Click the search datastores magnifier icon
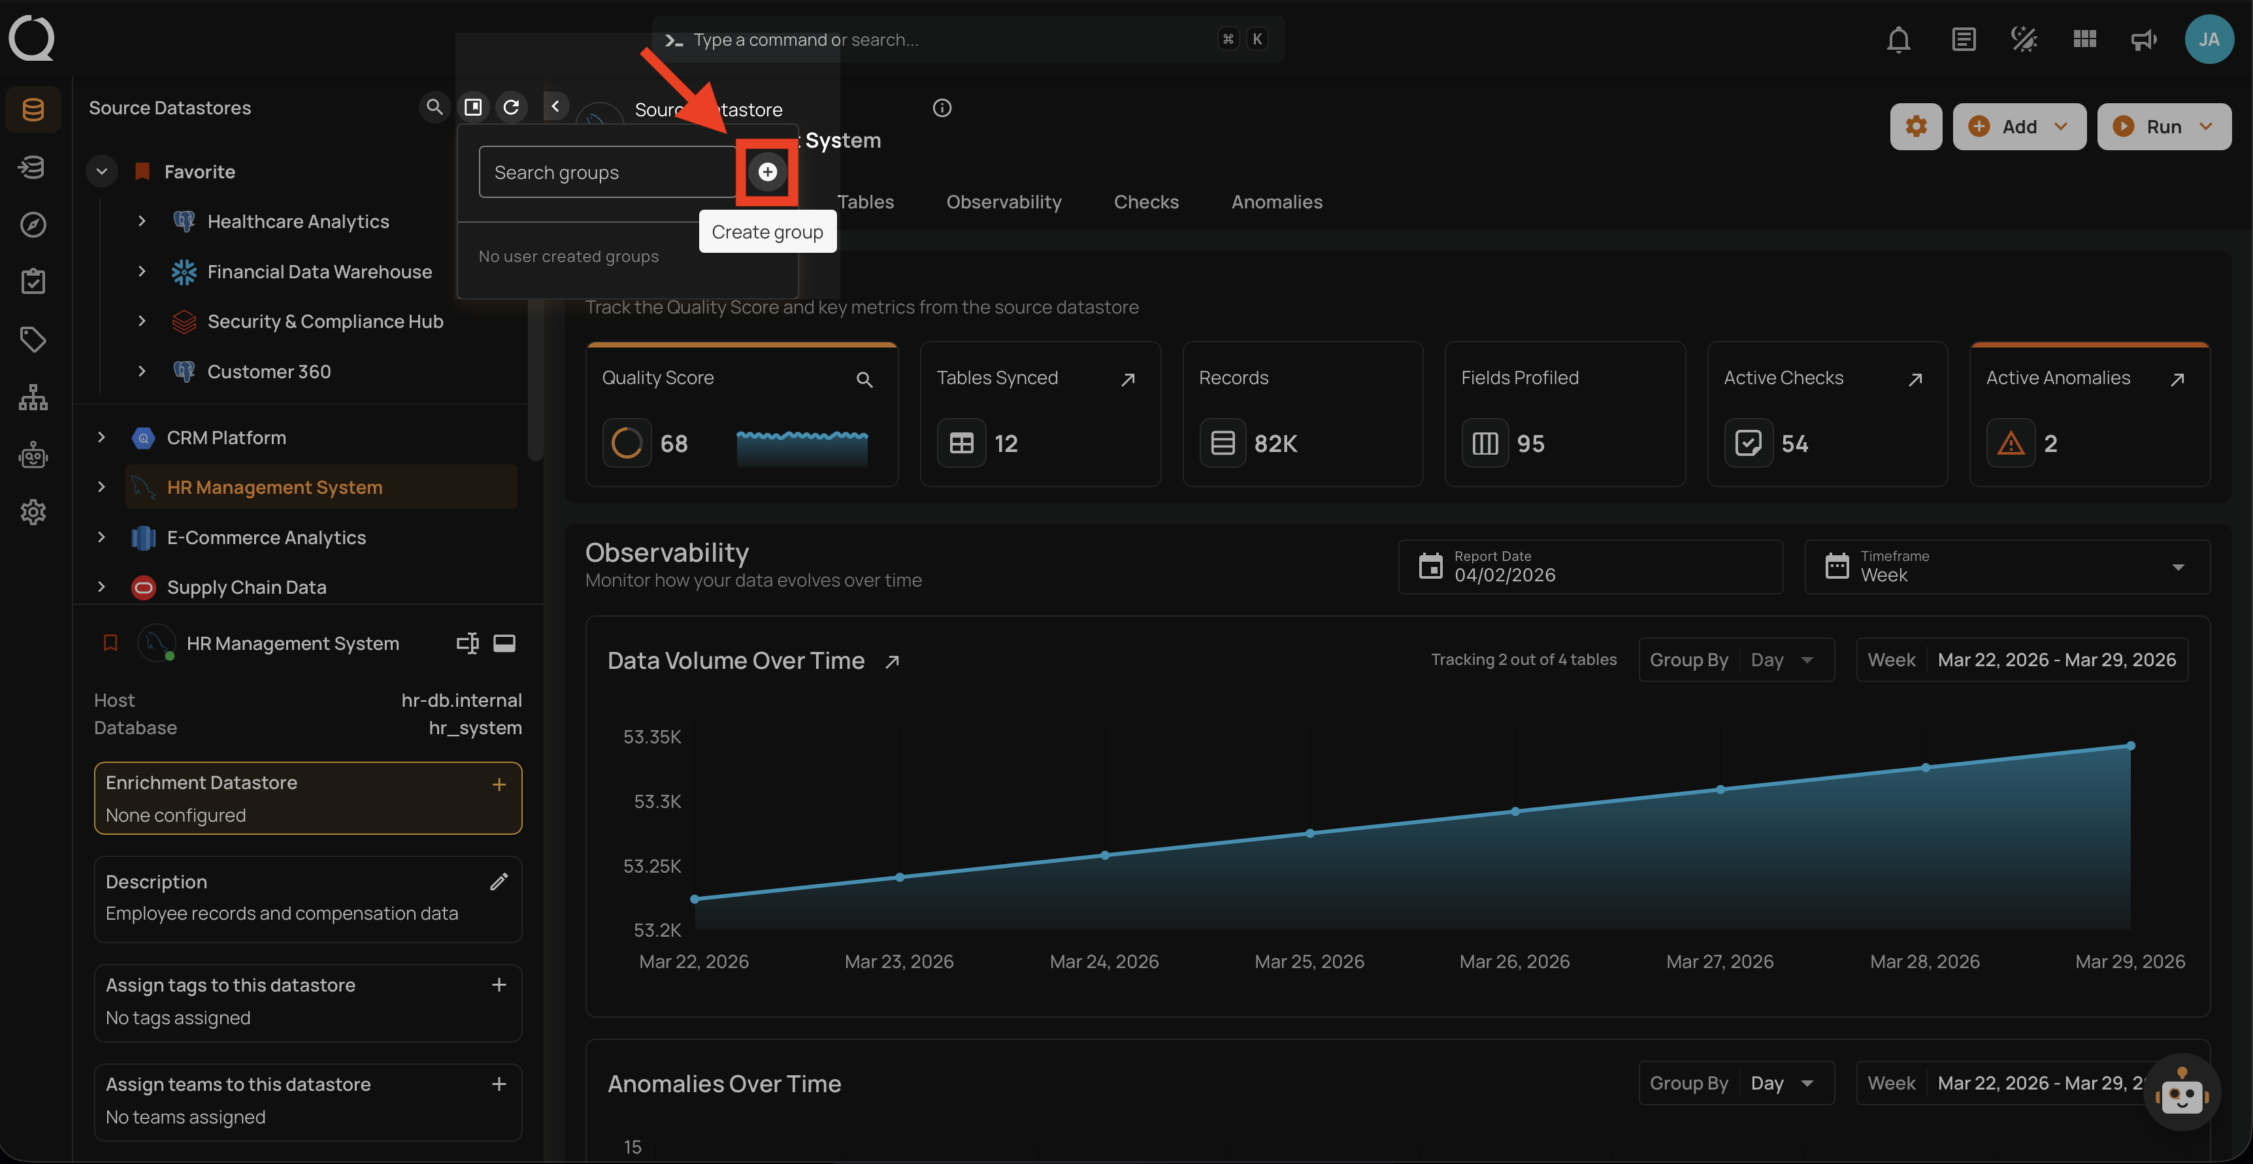Screen dimensions: 2253x1164 coord(434,106)
